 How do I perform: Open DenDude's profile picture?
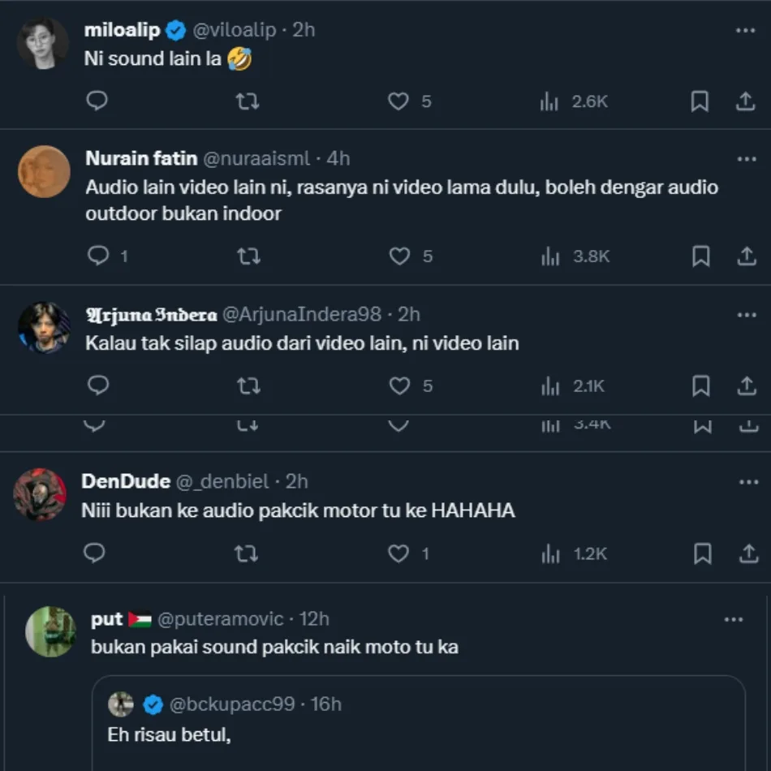[41, 494]
